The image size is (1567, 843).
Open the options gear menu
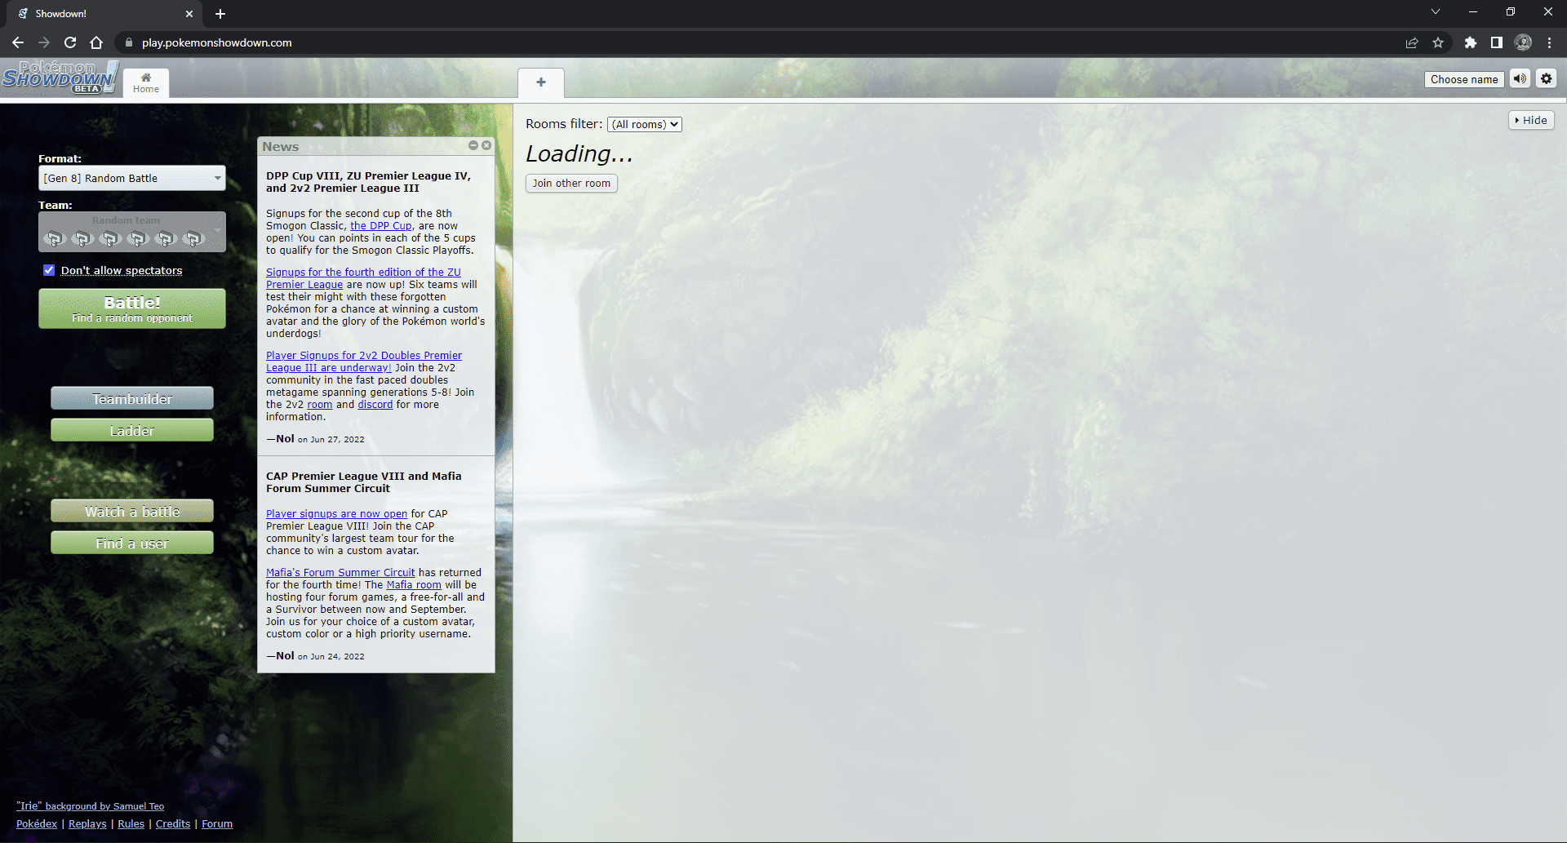pyautogui.click(x=1546, y=79)
